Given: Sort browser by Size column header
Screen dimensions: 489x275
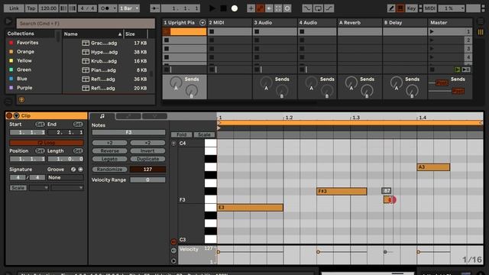Looking at the screenshot, I should (135, 34).
